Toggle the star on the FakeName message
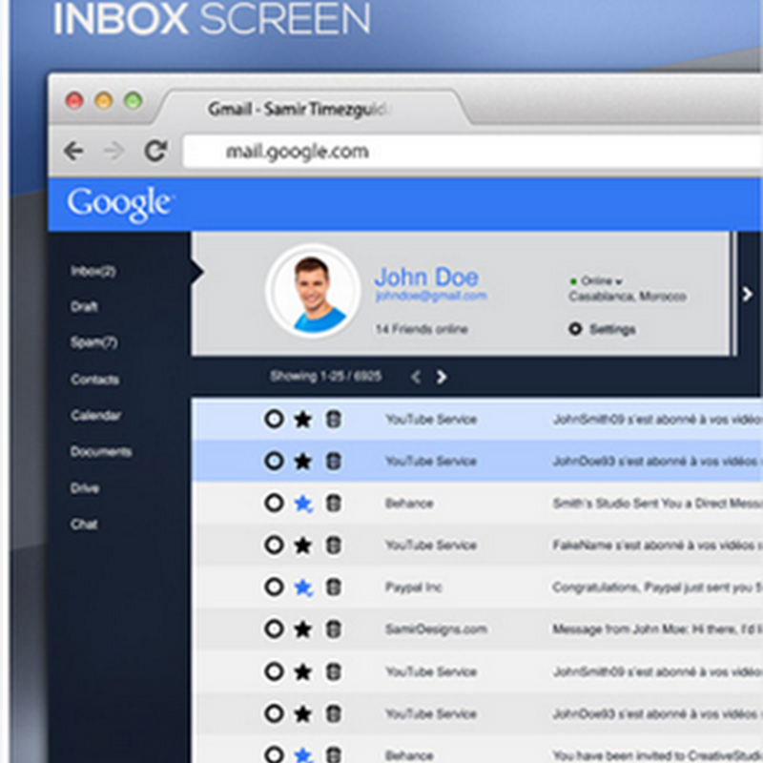 pyautogui.click(x=302, y=546)
